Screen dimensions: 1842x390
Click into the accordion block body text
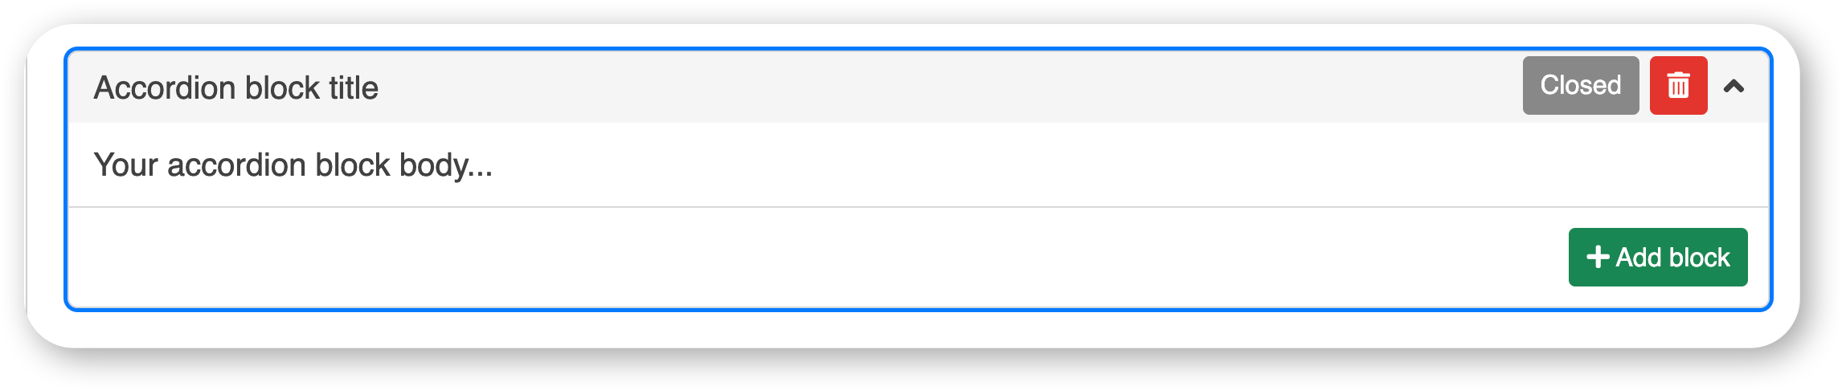(x=293, y=165)
